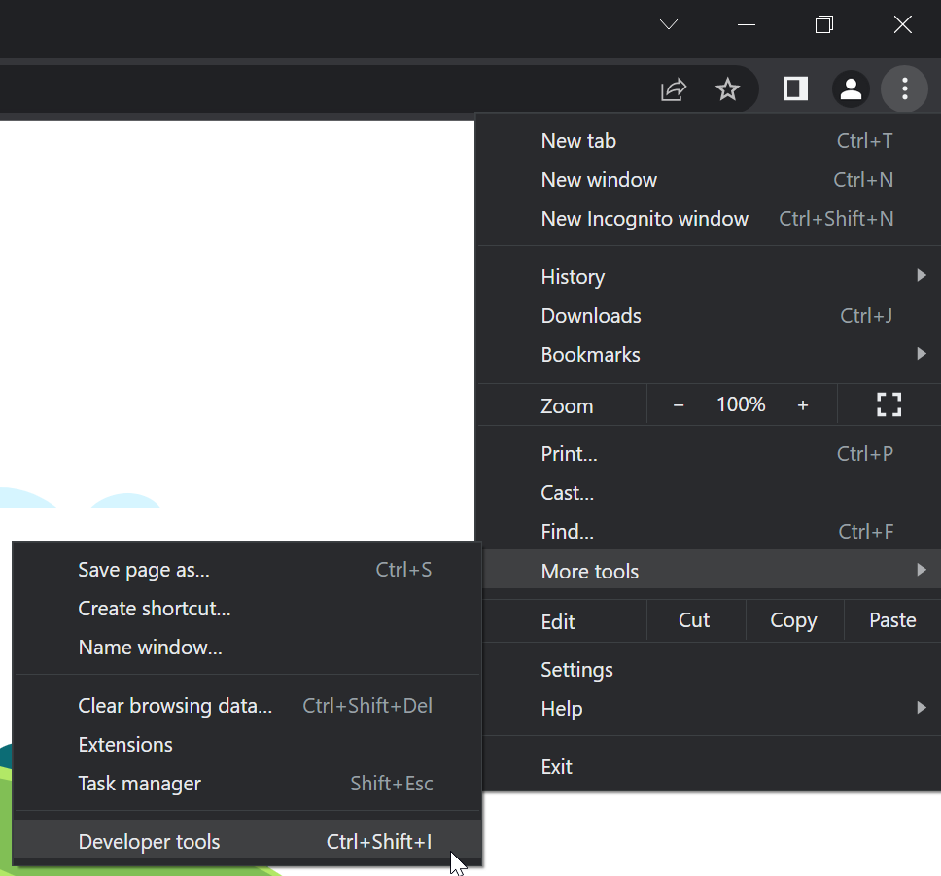The height and width of the screenshot is (876, 941).
Task: Expand the Bookmarks submenu
Action: pos(711,355)
